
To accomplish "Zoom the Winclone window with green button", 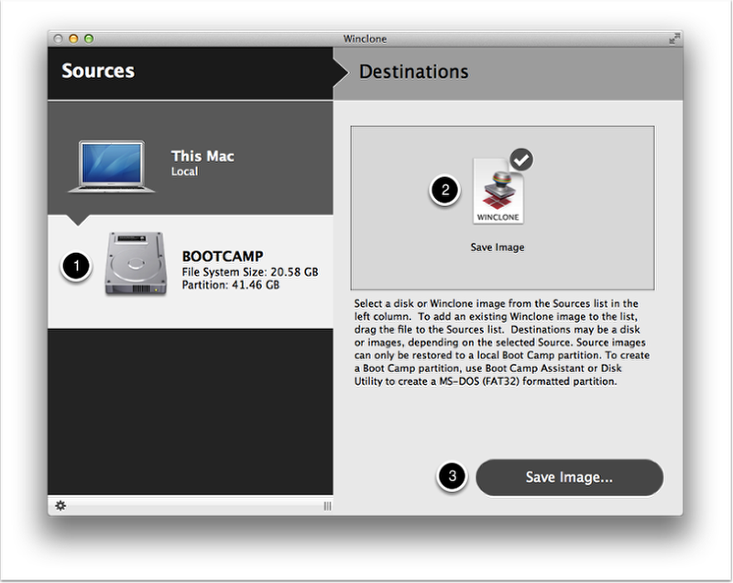I will (x=89, y=38).
